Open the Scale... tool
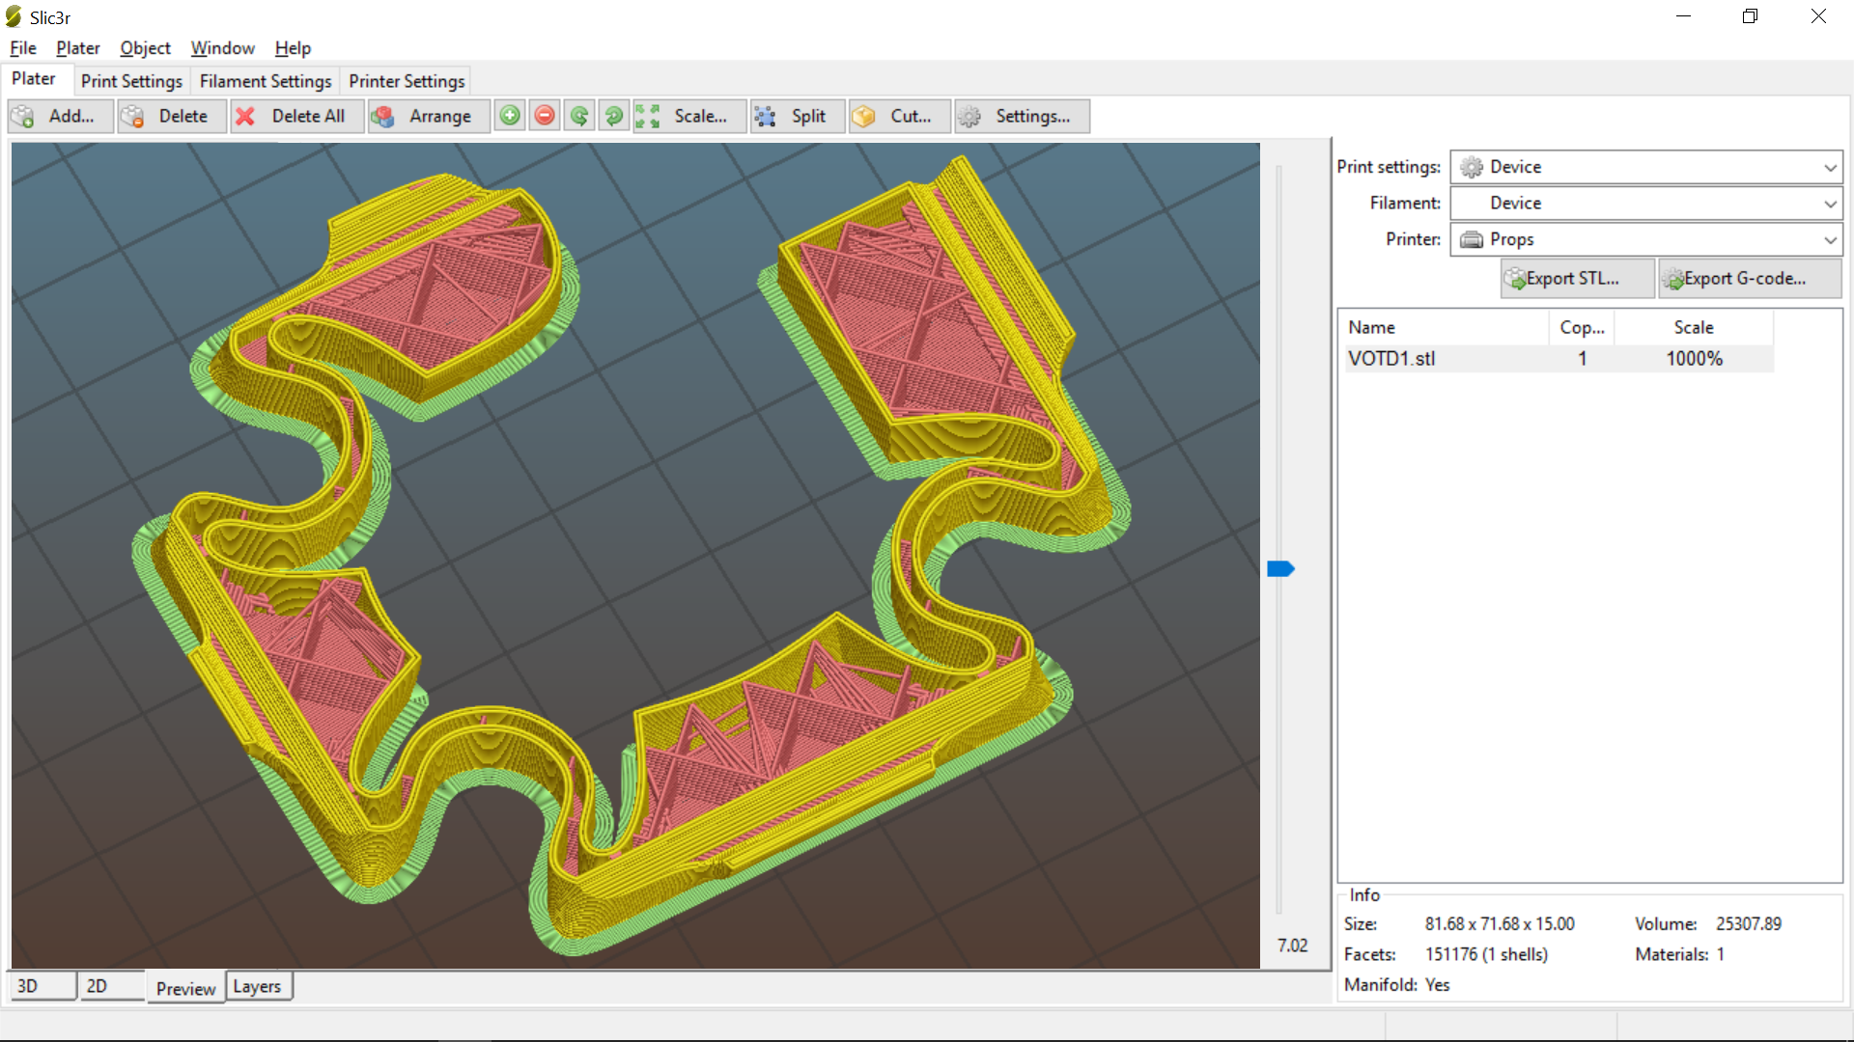 pyautogui.click(x=689, y=116)
